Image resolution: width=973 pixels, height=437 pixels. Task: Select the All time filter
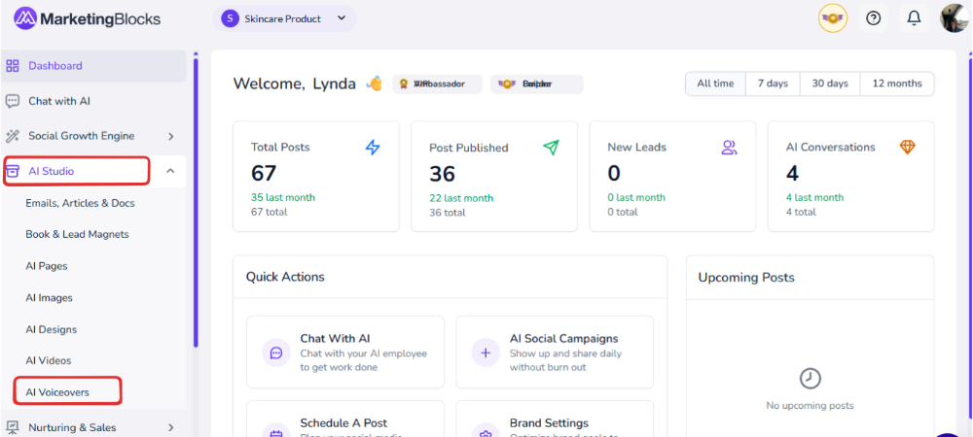tap(715, 84)
